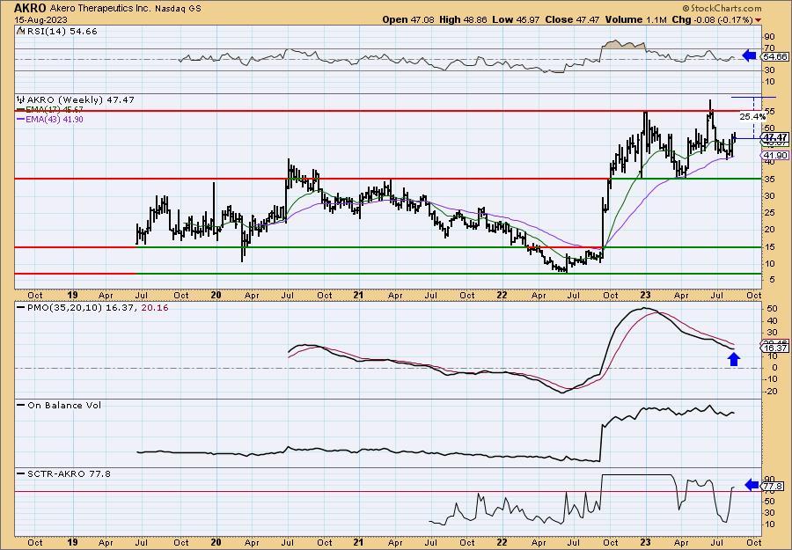This screenshot has width=792, height=550.
Task: Click the Open 47.08 value
Action: click(x=409, y=19)
